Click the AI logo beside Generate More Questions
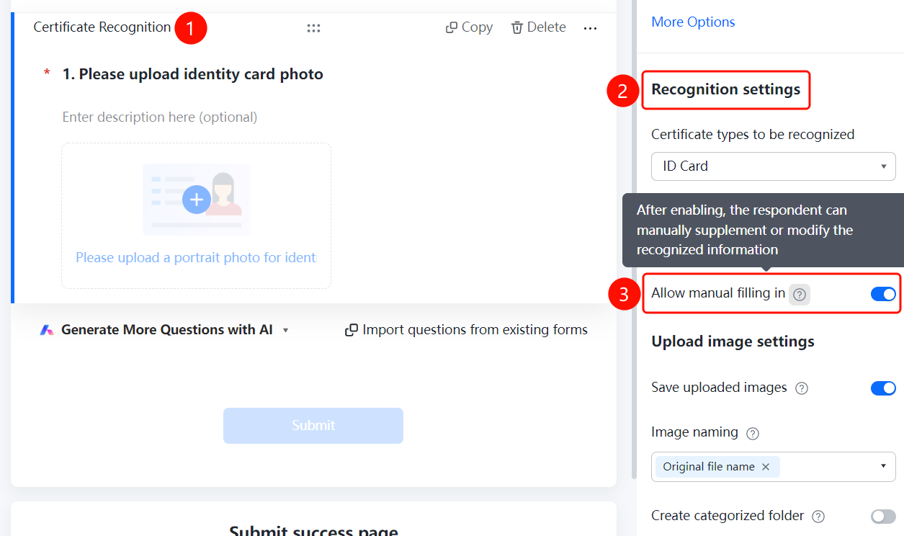Screen dimensions: 904x536 [x=47, y=330]
